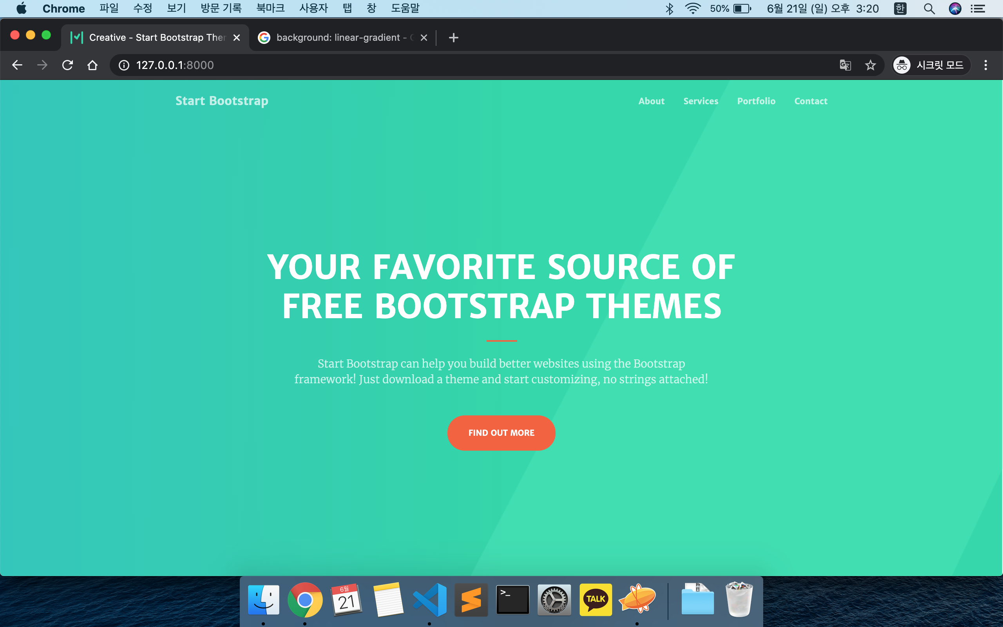Click the FIND OUT MORE button

click(x=501, y=433)
